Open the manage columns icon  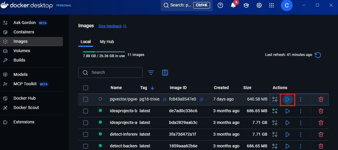click(165, 73)
